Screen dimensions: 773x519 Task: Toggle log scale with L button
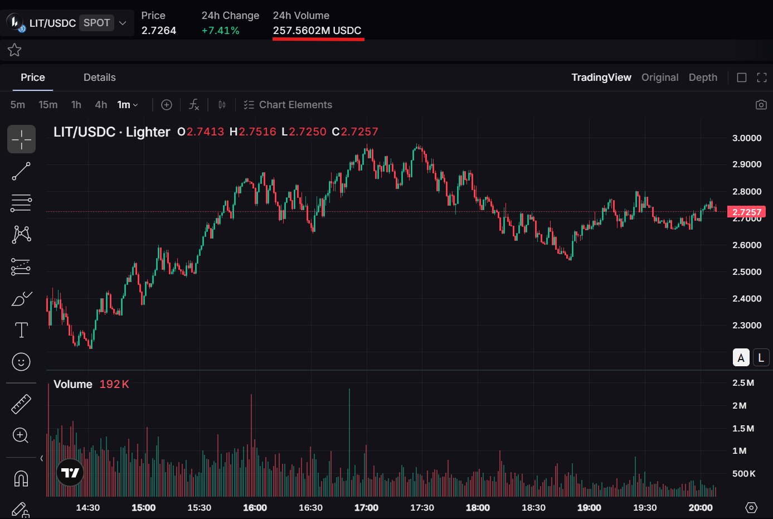tap(761, 357)
